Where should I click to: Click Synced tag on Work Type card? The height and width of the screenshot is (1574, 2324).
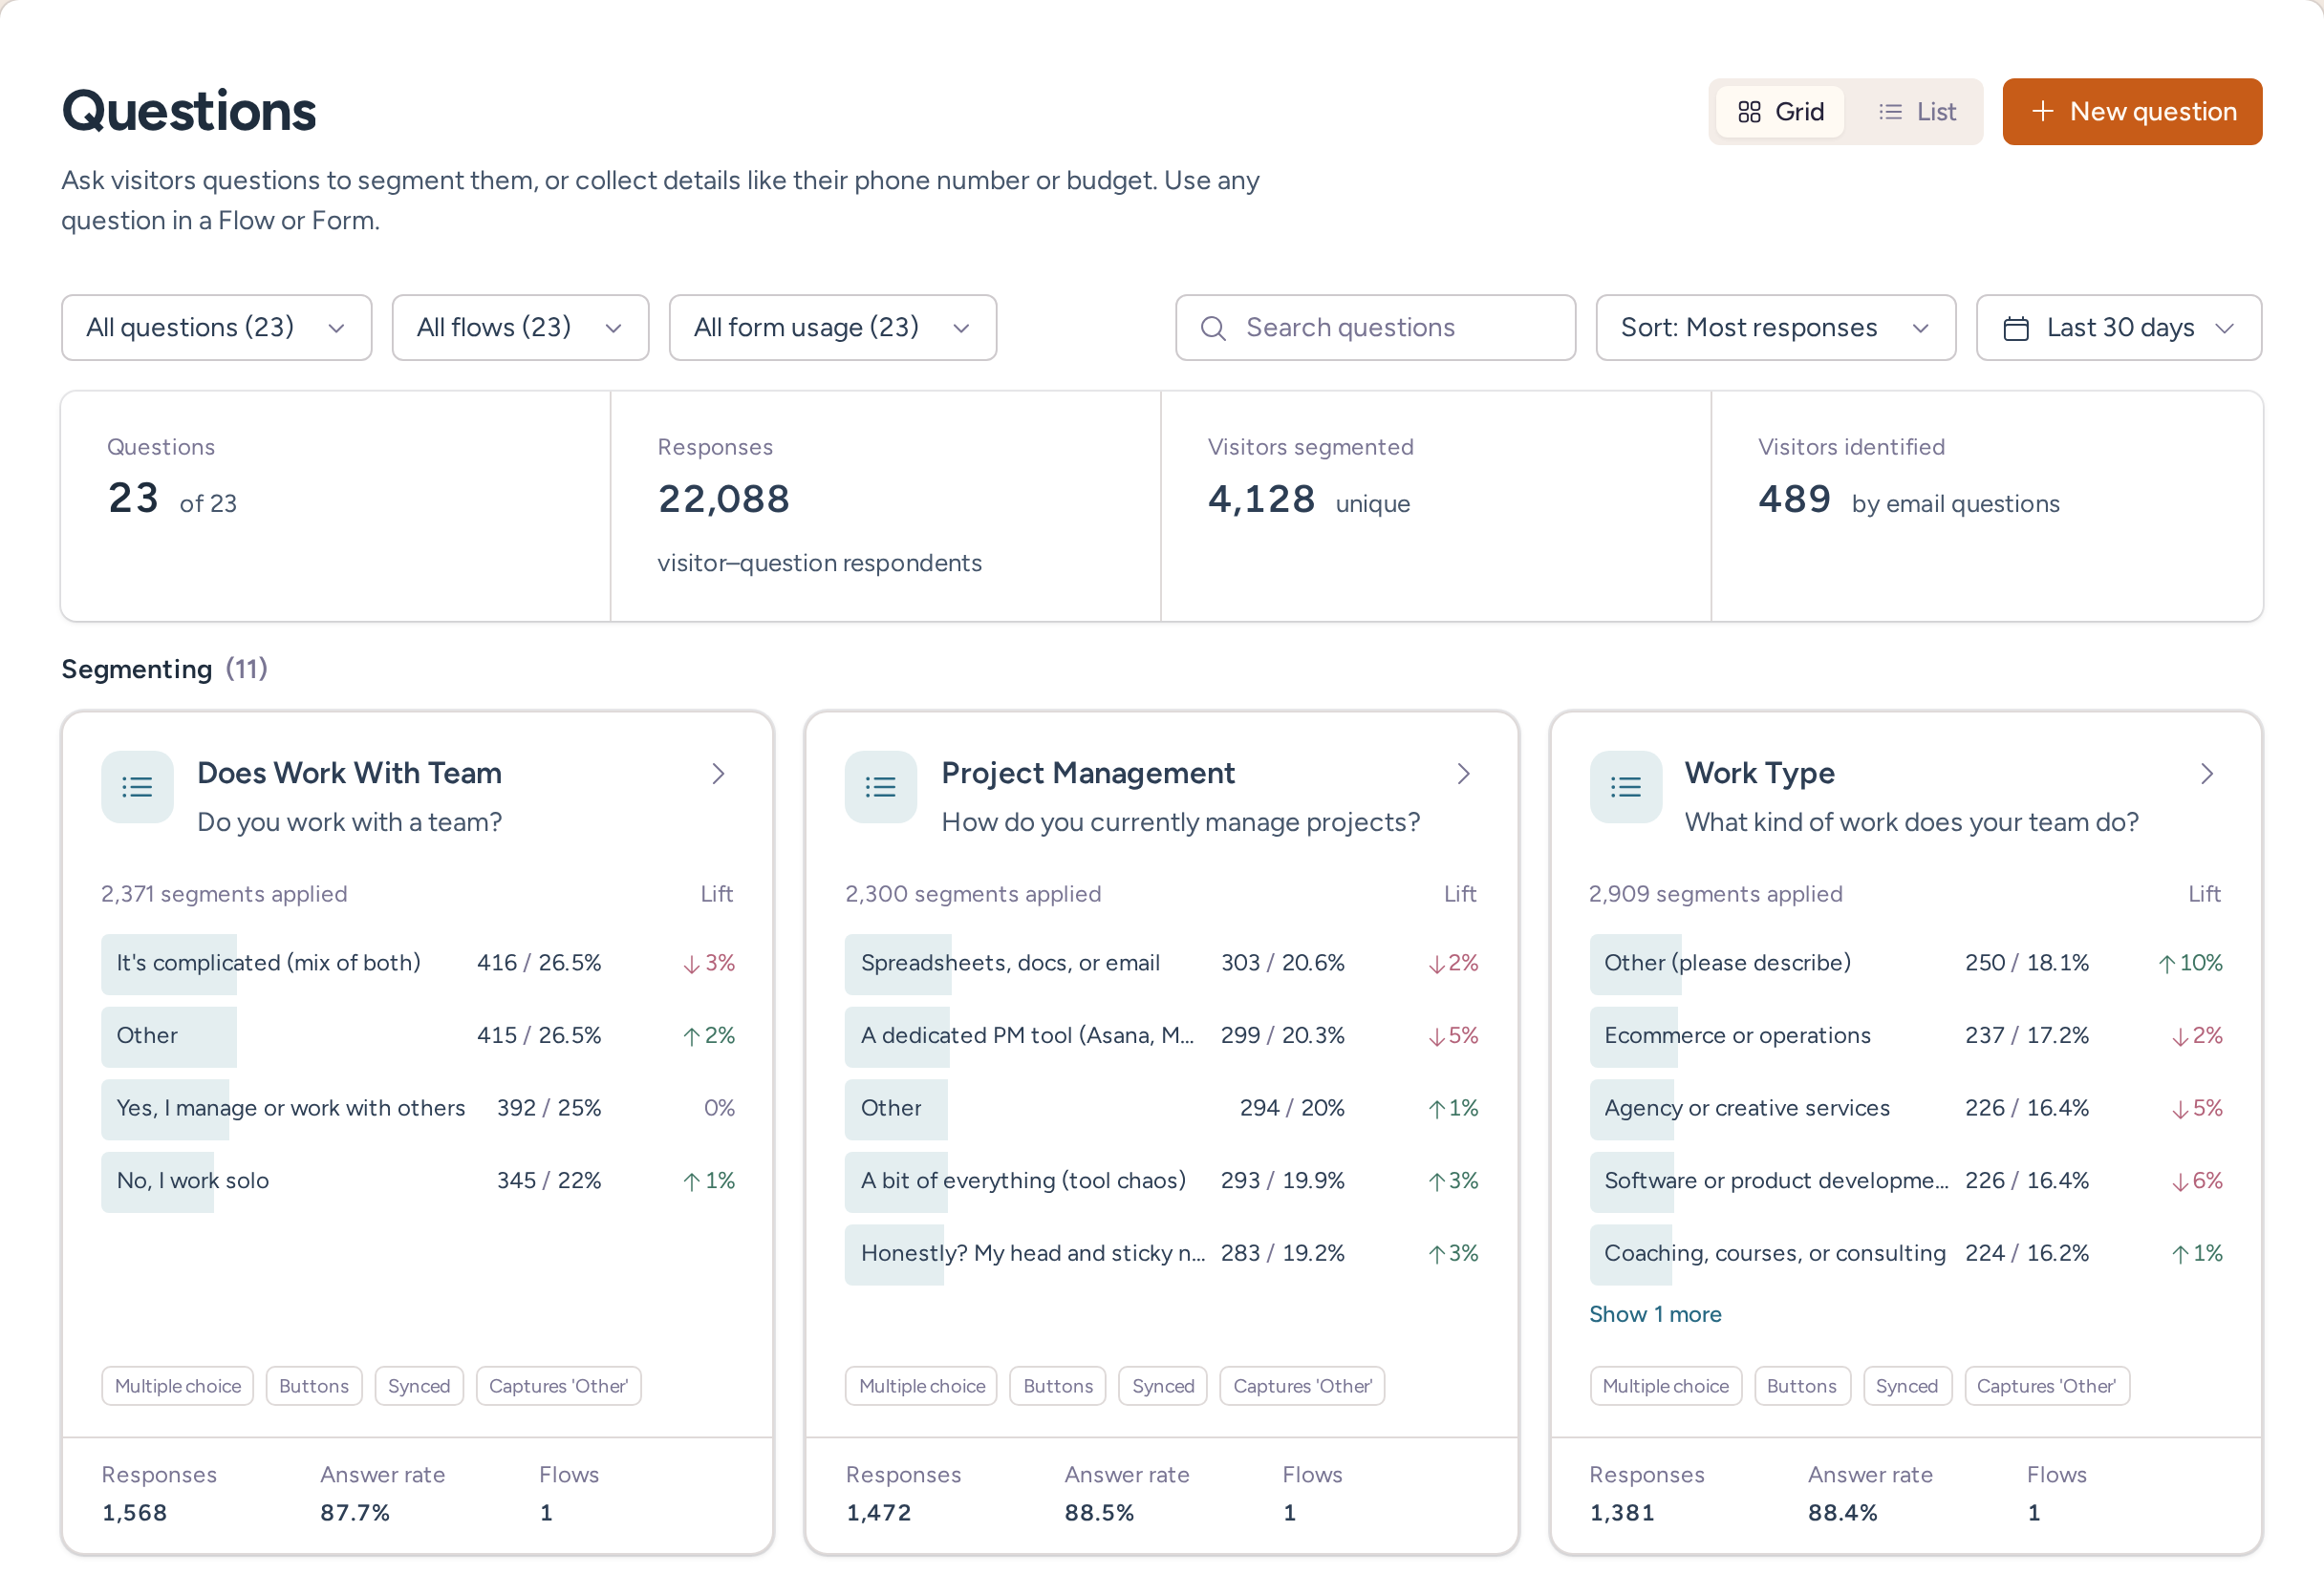pos(1907,1386)
